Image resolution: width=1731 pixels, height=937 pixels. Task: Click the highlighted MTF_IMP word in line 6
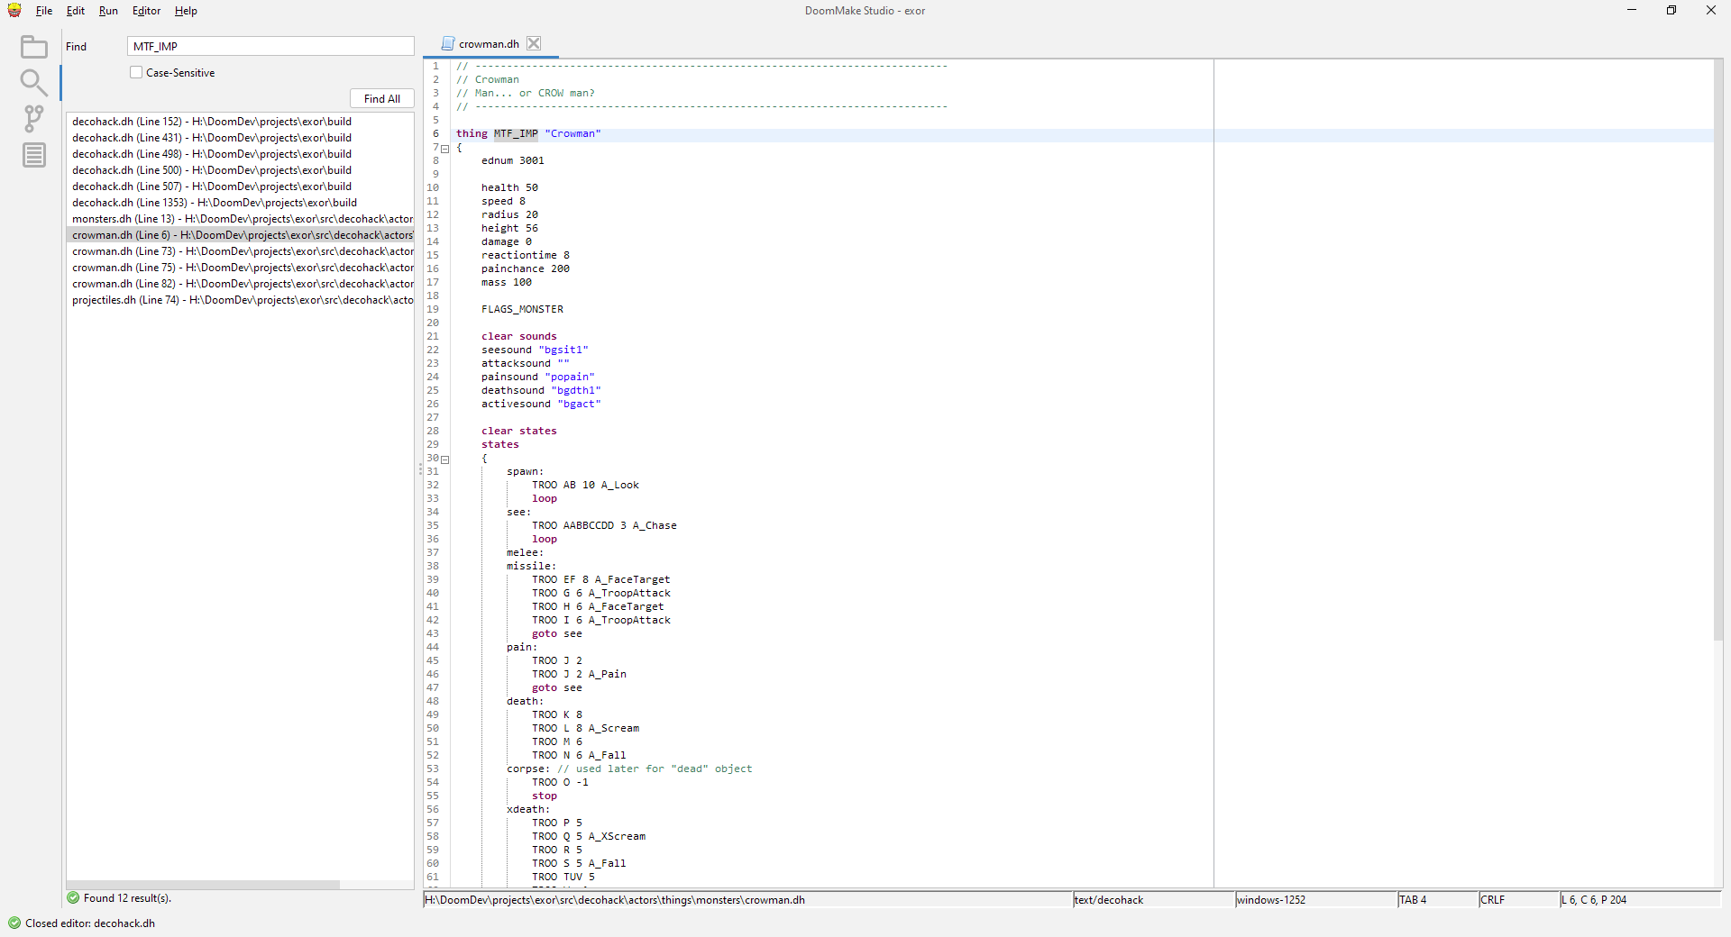516,133
